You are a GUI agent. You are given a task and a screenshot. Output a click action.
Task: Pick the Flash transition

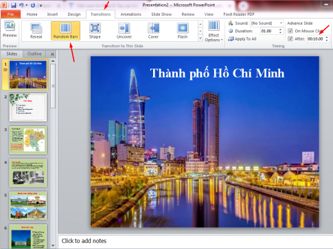183,31
